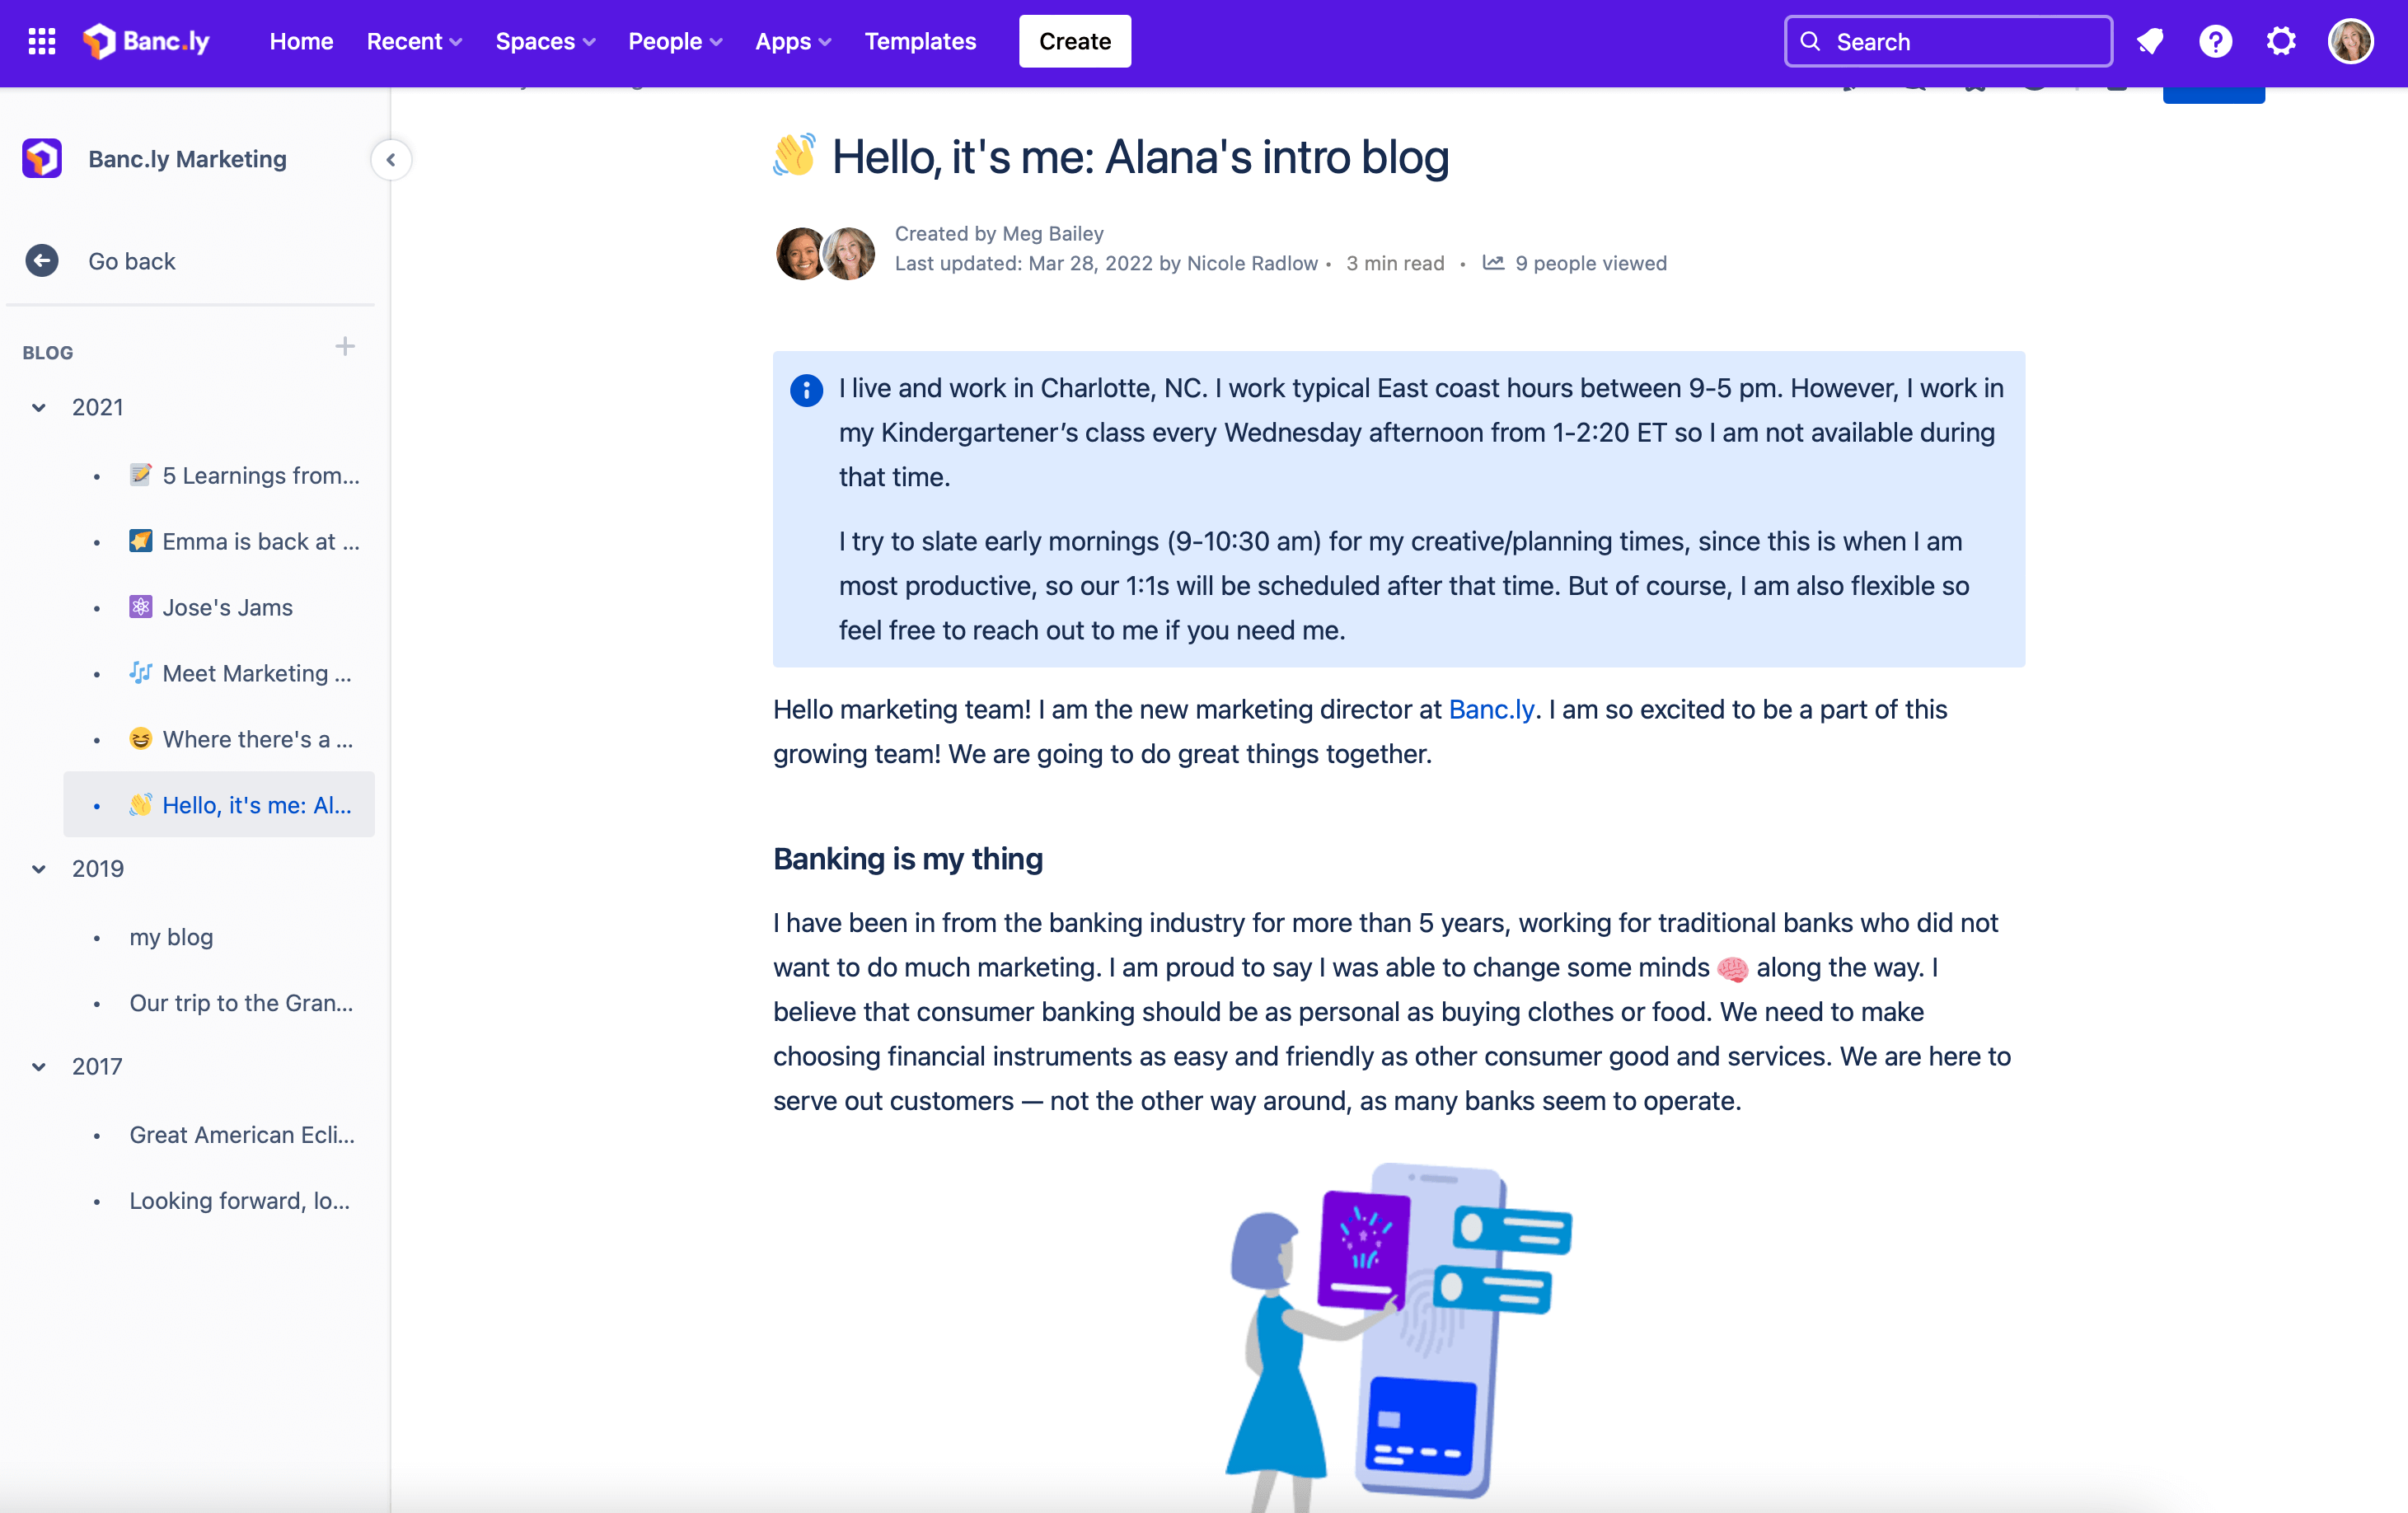Click the sidebar collapse arrow icon
The width and height of the screenshot is (2408, 1513).
pos(391,158)
